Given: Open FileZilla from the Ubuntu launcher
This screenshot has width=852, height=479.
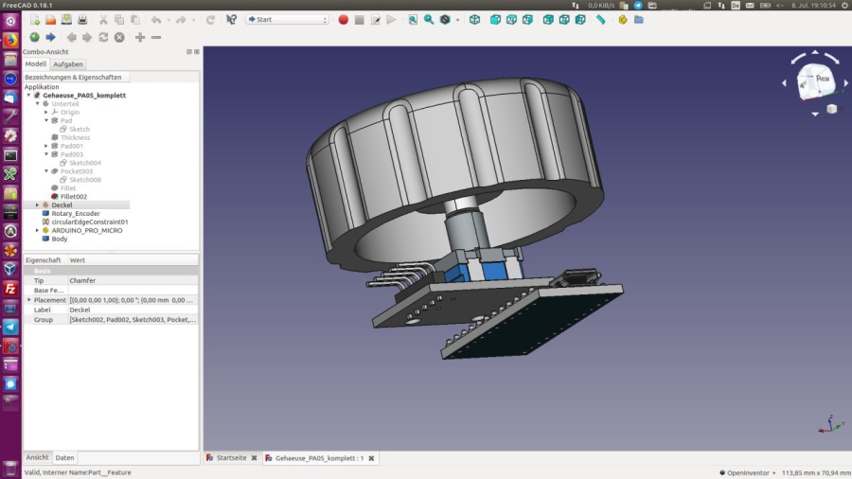Looking at the screenshot, I should (10, 289).
